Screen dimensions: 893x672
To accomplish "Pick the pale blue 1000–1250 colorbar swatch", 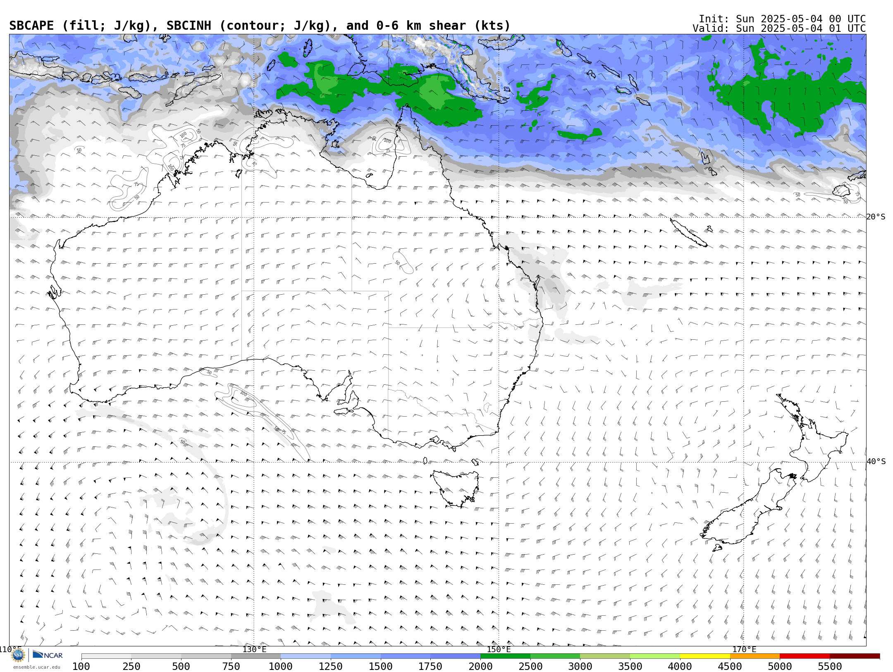I will point(306,656).
